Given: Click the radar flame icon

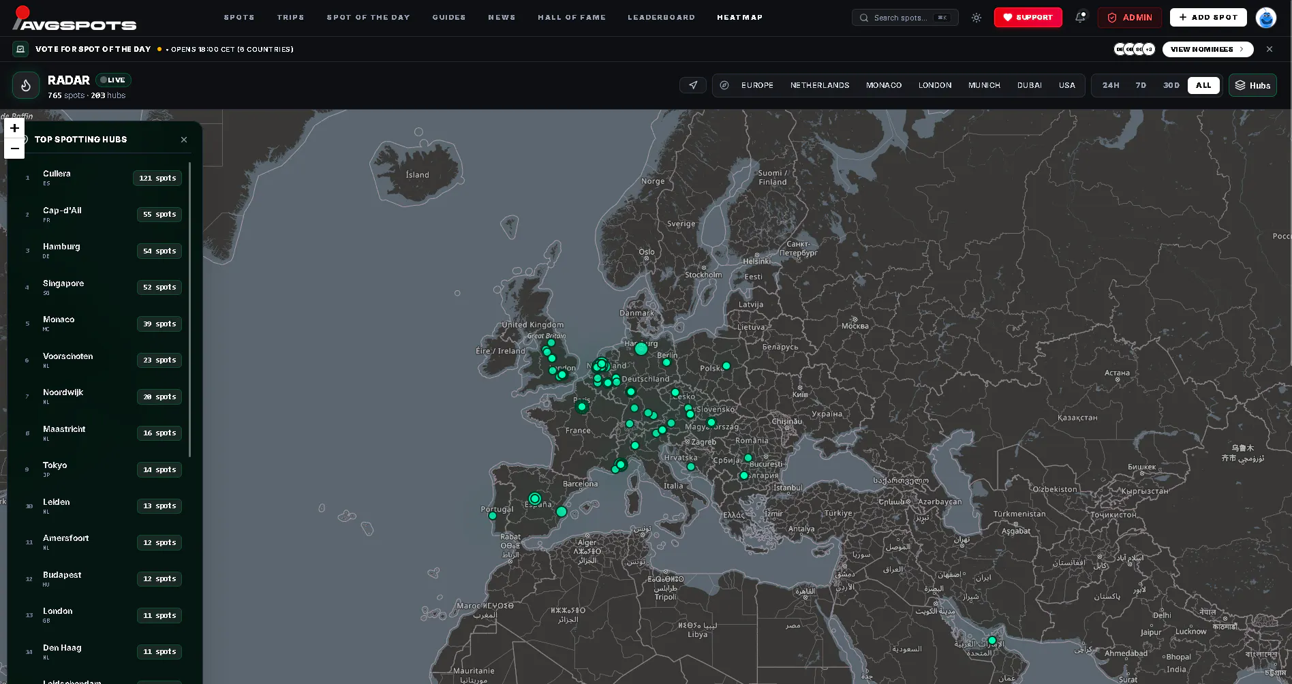Looking at the screenshot, I should pyautogui.click(x=26, y=86).
